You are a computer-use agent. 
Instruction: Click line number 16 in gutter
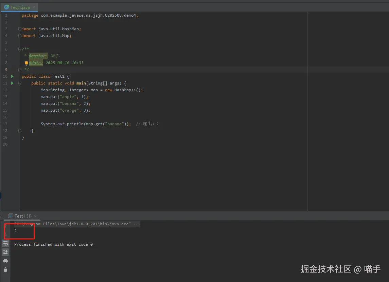5,117
